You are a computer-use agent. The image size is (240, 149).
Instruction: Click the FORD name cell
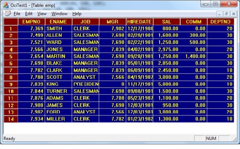coord(58,112)
